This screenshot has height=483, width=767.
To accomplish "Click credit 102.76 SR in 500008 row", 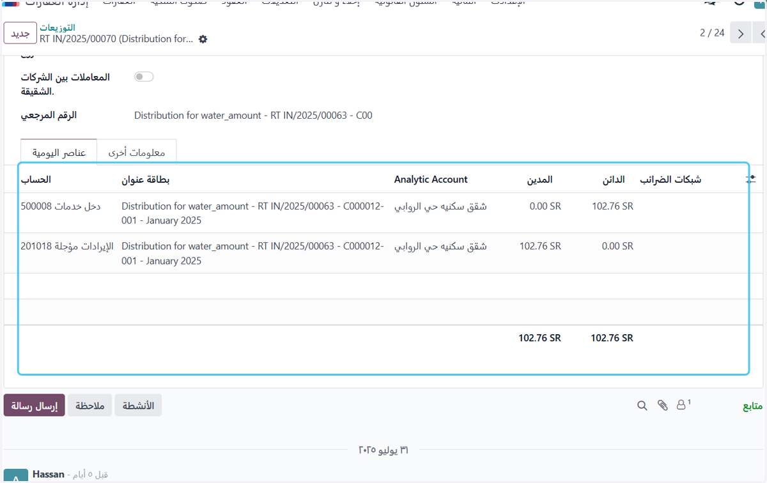I will 612,206.
